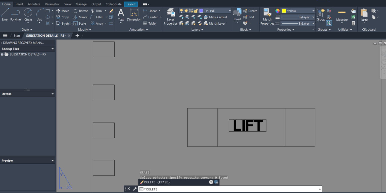Collapse the Backup Files section
Viewport: 386px width, 193px height.
[53, 49]
